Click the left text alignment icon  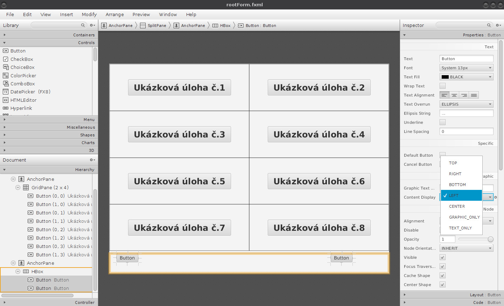pyautogui.click(x=444, y=95)
